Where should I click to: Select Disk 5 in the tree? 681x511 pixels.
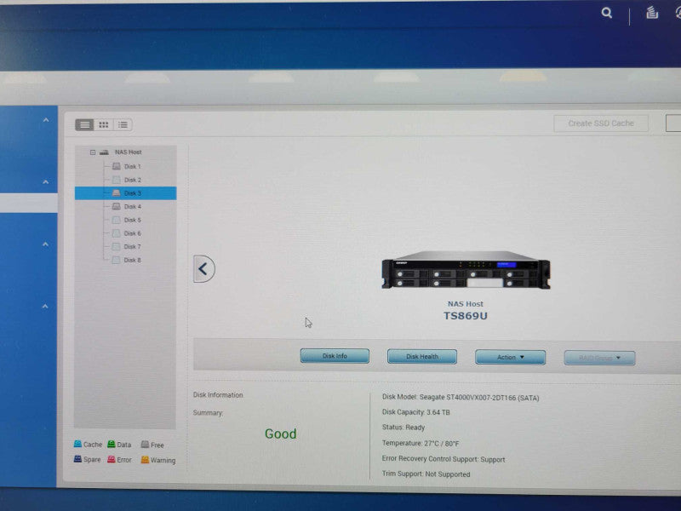133,220
